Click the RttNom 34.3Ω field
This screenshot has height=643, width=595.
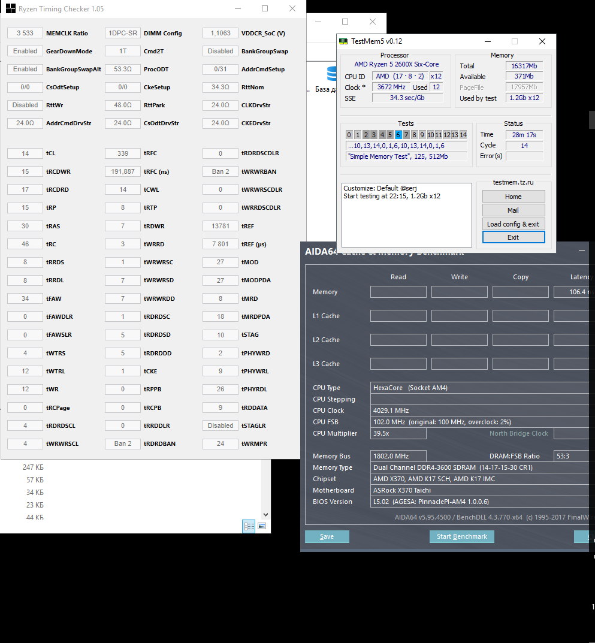220,87
